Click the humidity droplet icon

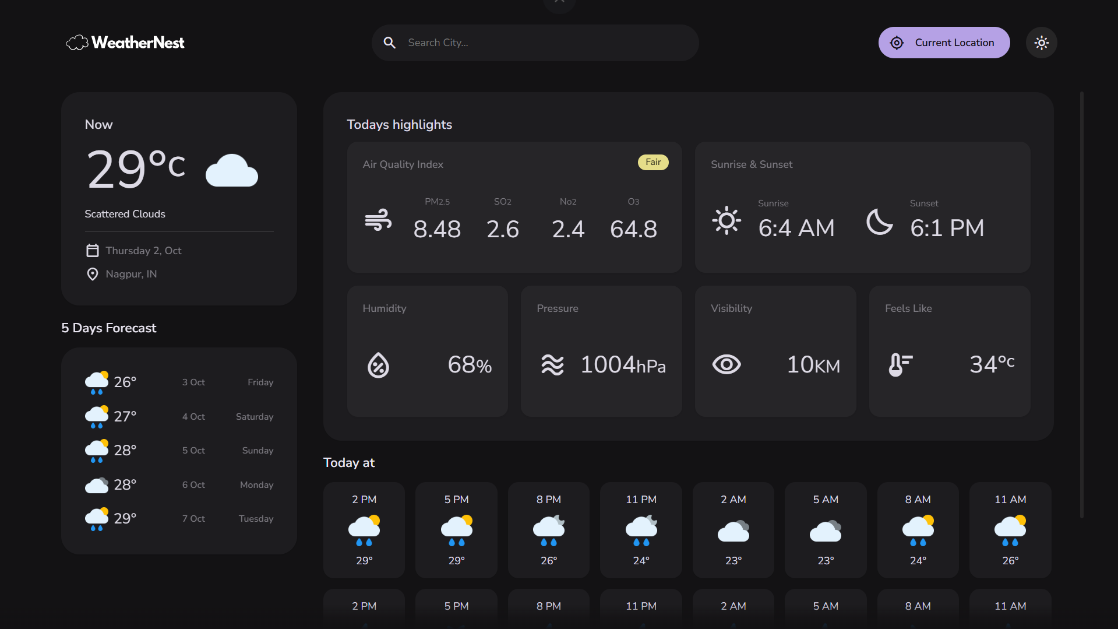(x=378, y=366)
